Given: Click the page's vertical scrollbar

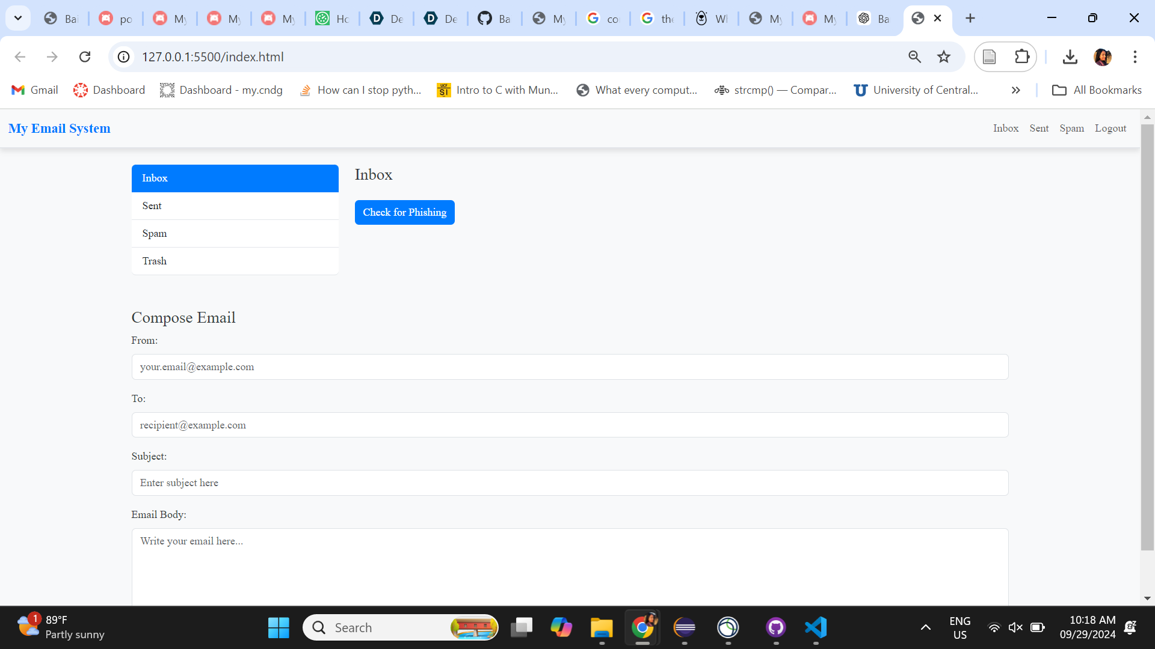Looking at the screenshot, I should point(1147,337).
